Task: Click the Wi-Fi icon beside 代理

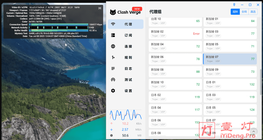Action: click(113, 24)
